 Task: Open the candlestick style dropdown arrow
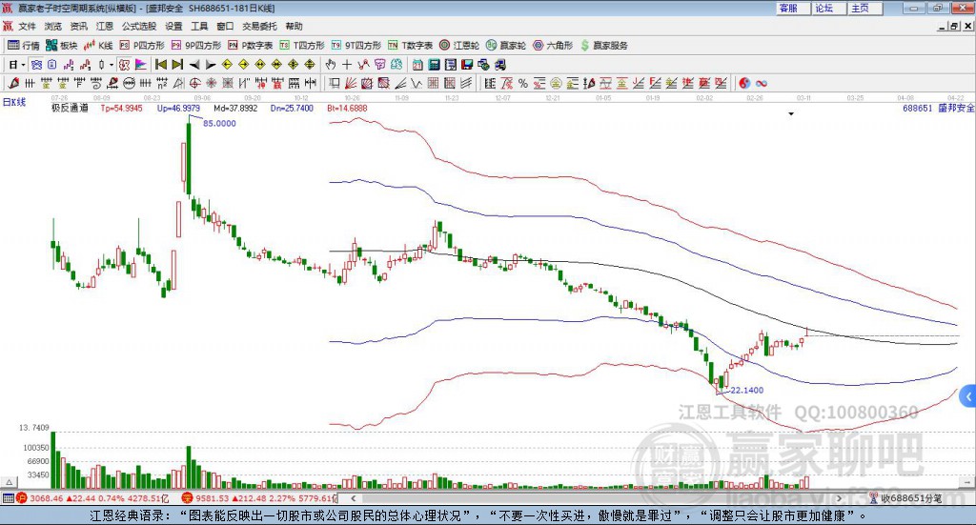point(112,65)
